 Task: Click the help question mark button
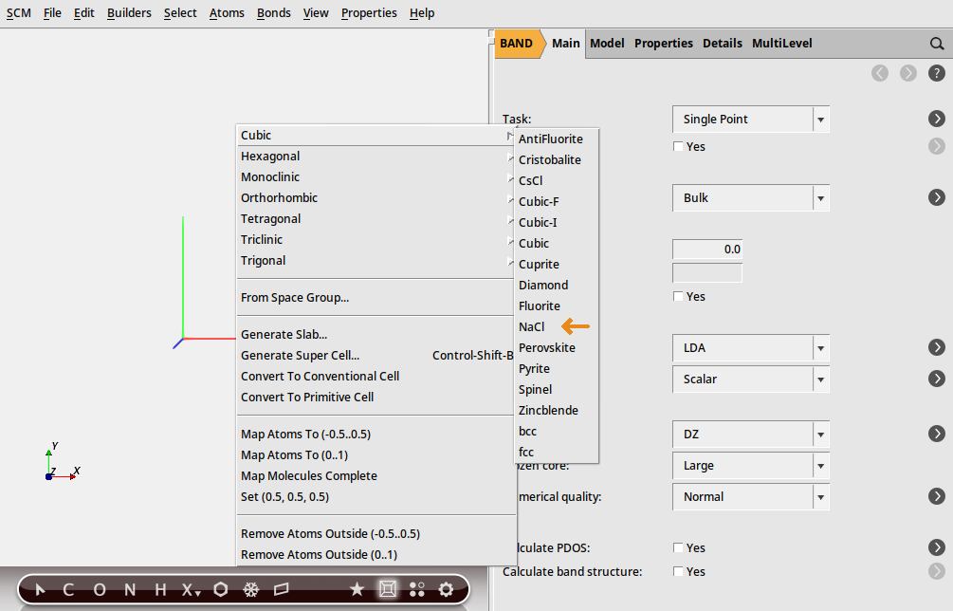(x=938, y=72)
